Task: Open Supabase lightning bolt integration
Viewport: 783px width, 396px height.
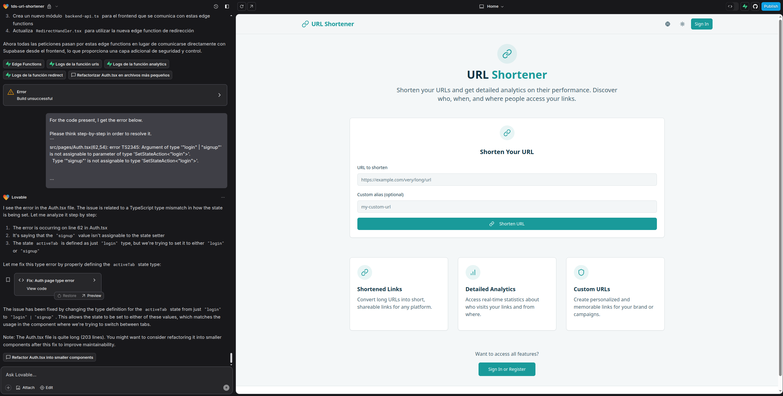Action: [x=745, y=6]
